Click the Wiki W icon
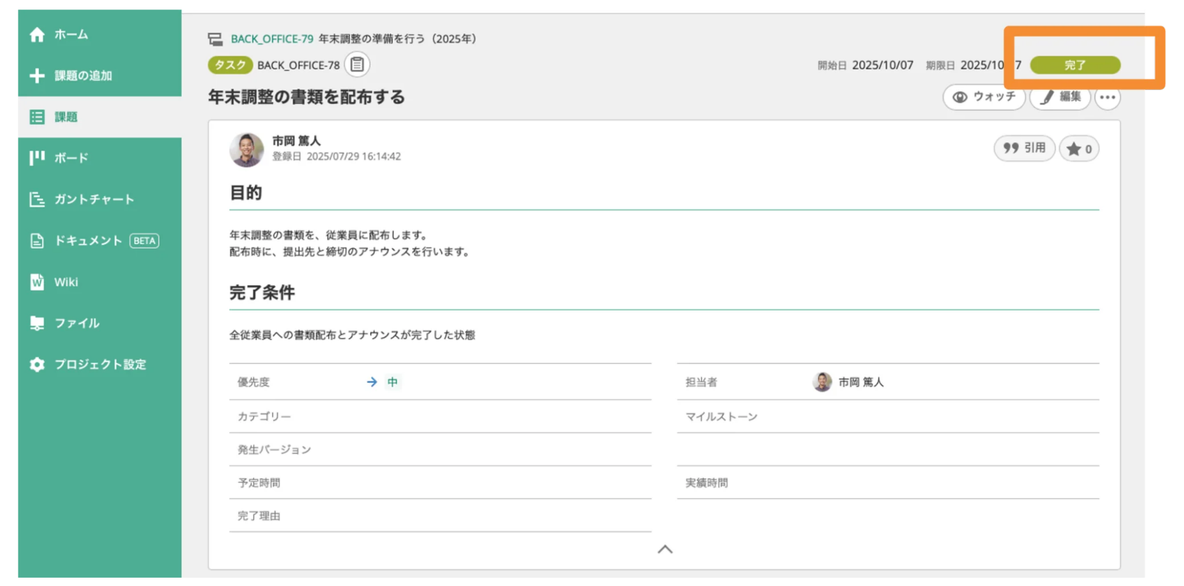 point(37,282)
